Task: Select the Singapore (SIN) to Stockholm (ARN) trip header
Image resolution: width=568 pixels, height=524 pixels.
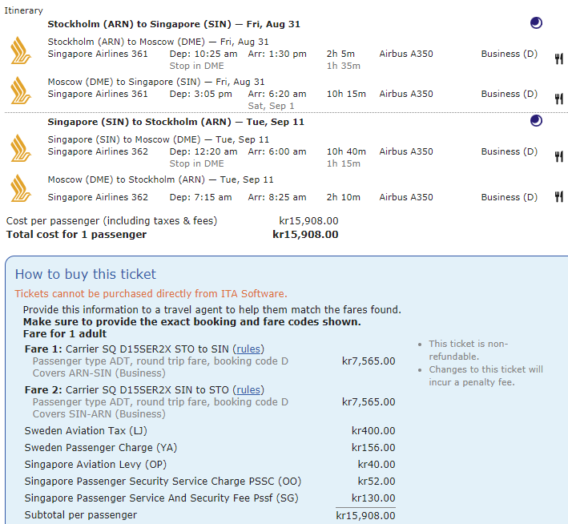Action: [x=174, y=122]
